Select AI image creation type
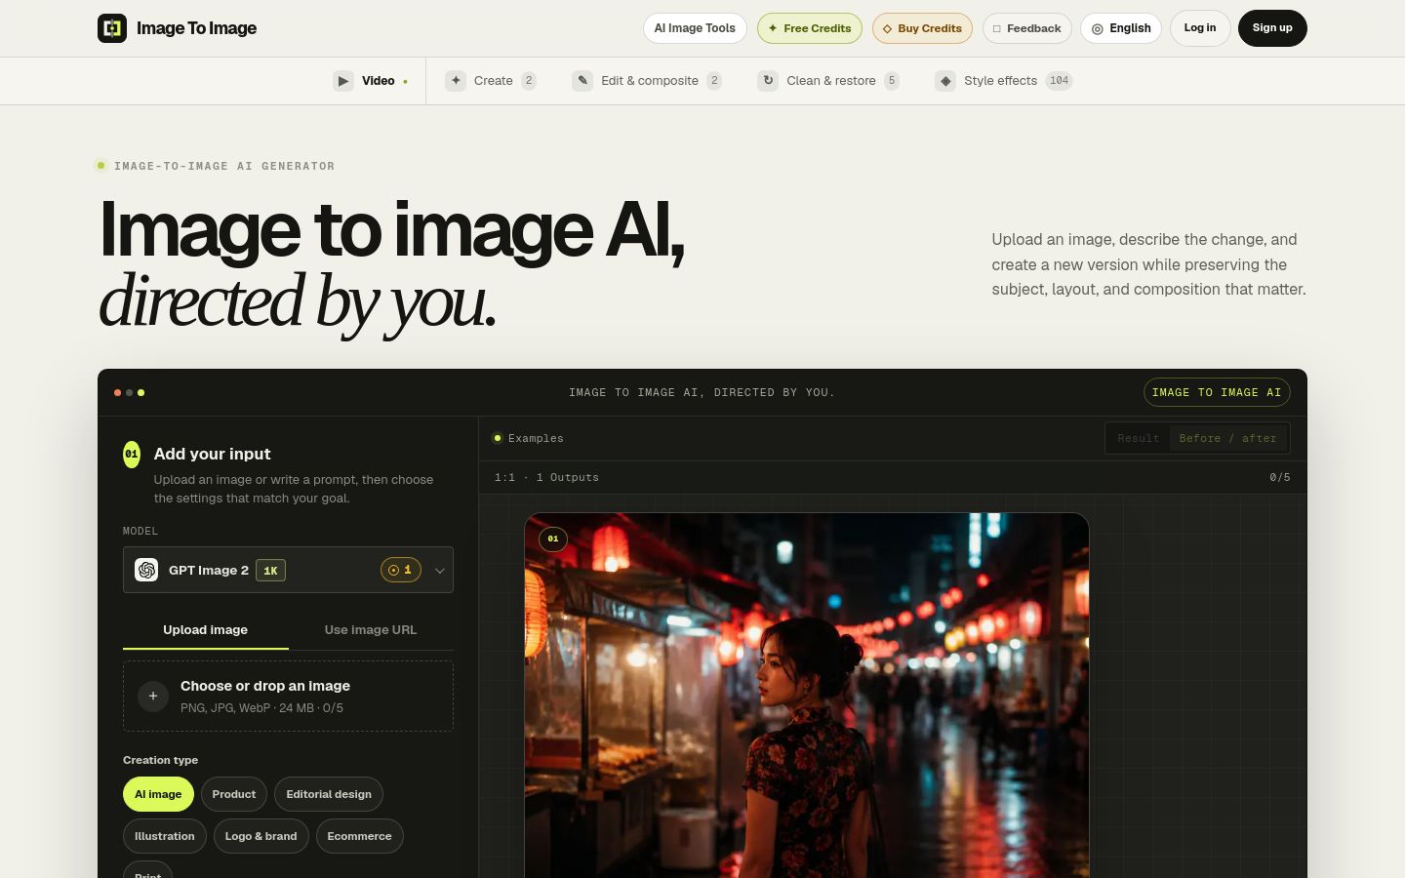Image resolution: width=1405 pixels, height=878 pixels. pyautogui.click(x=158, y=794)
